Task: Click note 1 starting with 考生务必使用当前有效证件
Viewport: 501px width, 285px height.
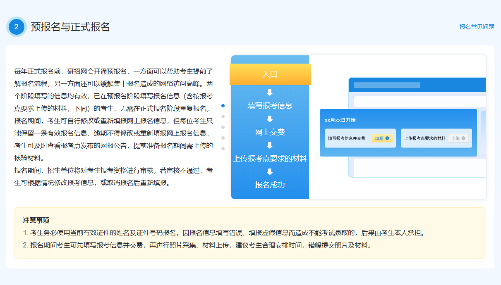Action: click(224, 233)
